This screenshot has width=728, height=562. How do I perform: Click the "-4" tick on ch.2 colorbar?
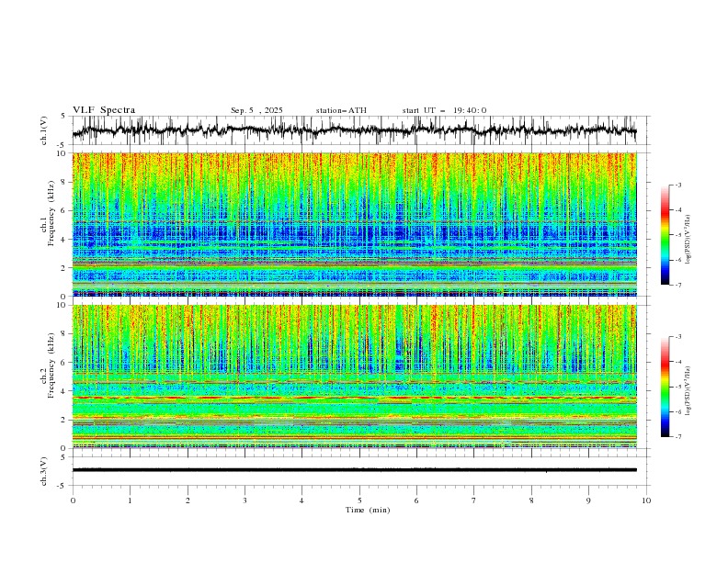pos(678,362)
